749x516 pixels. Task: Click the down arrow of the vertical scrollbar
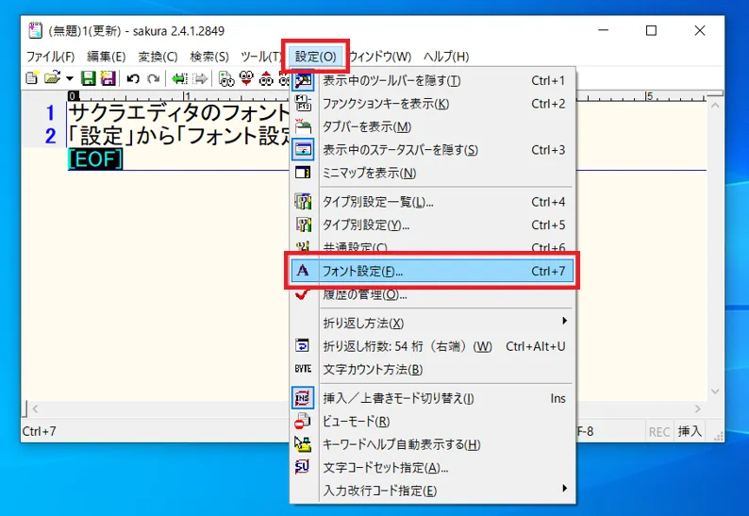(715, 391)
